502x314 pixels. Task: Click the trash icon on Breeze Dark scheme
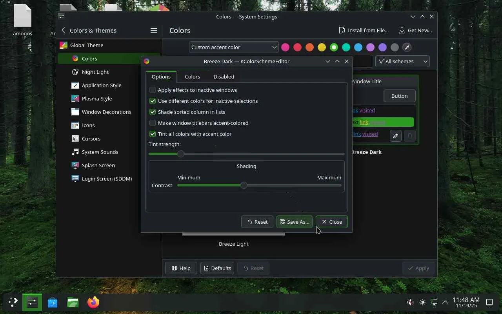click(410, 136)
